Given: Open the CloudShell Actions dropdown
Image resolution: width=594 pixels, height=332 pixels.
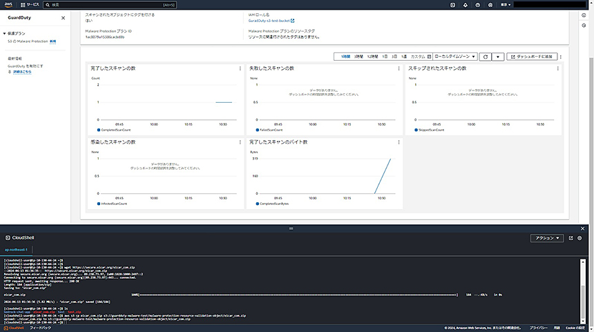Looking at the screenshot, I should pyautogui.click(x=547, y=238).
